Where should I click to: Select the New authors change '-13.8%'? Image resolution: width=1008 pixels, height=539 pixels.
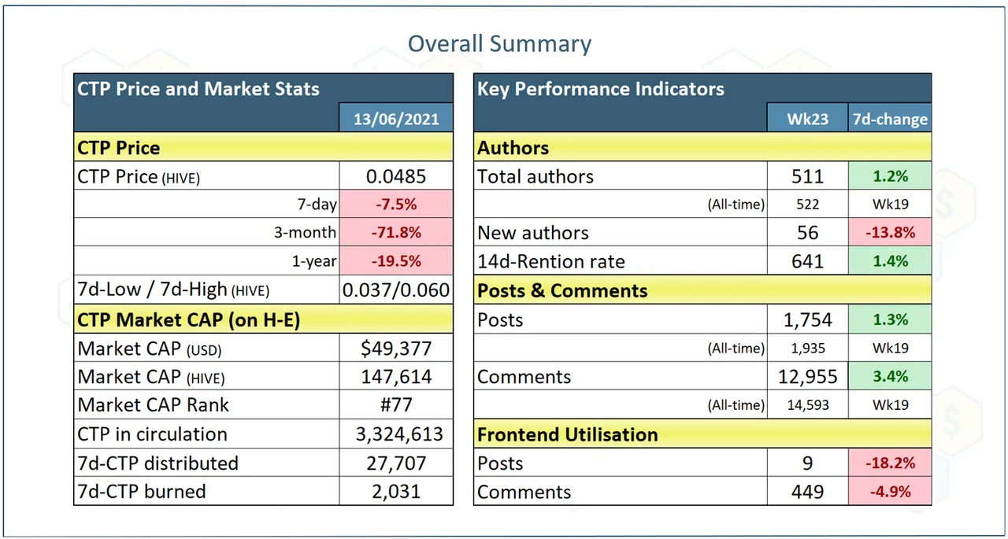point(890,233)
